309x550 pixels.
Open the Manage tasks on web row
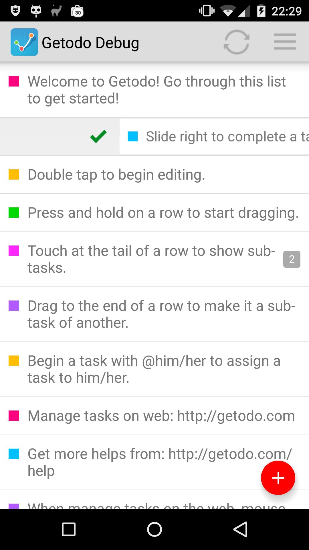tap(161, 416)
